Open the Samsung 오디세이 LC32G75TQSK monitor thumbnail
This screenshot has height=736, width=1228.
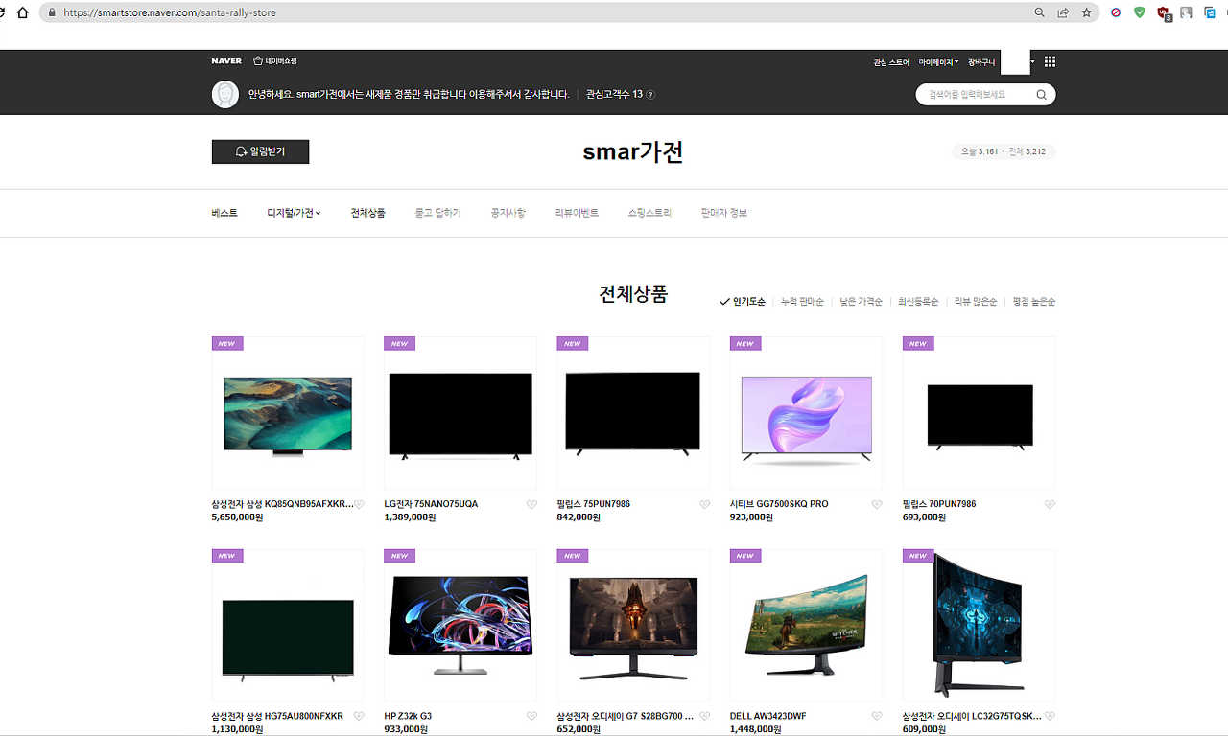click(979, 625)
